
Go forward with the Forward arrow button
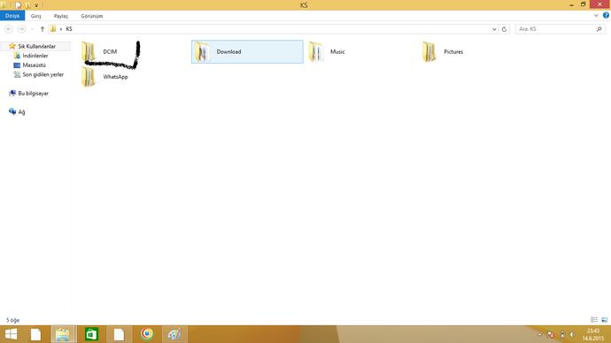point(22,29)
